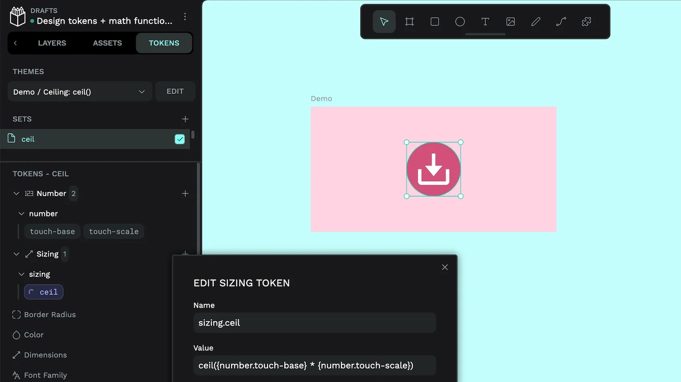Click the Color droplet icon

coord(16,335)
